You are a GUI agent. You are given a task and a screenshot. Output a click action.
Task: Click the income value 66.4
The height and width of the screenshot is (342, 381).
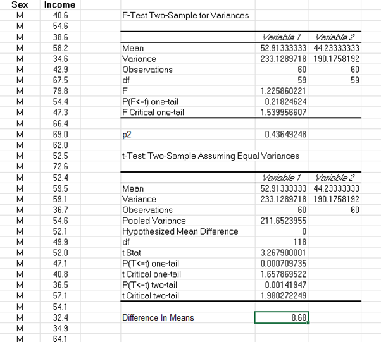(60, 123)
